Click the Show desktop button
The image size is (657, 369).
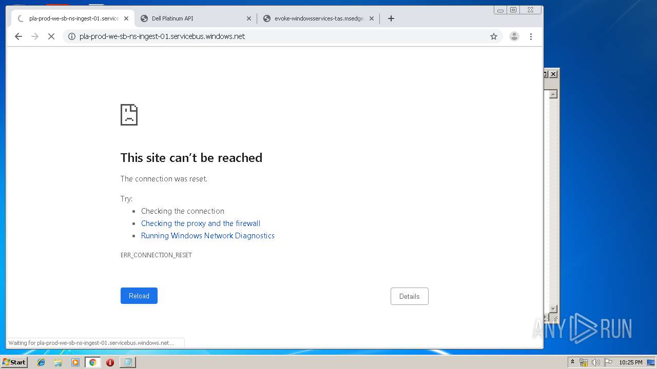point(651,362)
